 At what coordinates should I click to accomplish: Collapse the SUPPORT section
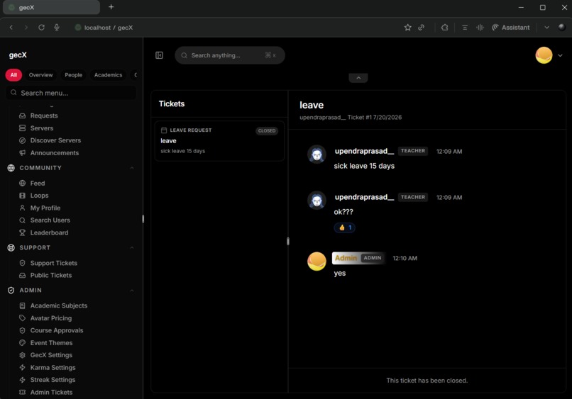tap(132, 247)
